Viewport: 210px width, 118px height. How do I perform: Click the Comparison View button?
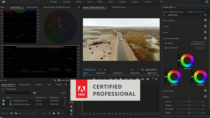click(198, 43)
